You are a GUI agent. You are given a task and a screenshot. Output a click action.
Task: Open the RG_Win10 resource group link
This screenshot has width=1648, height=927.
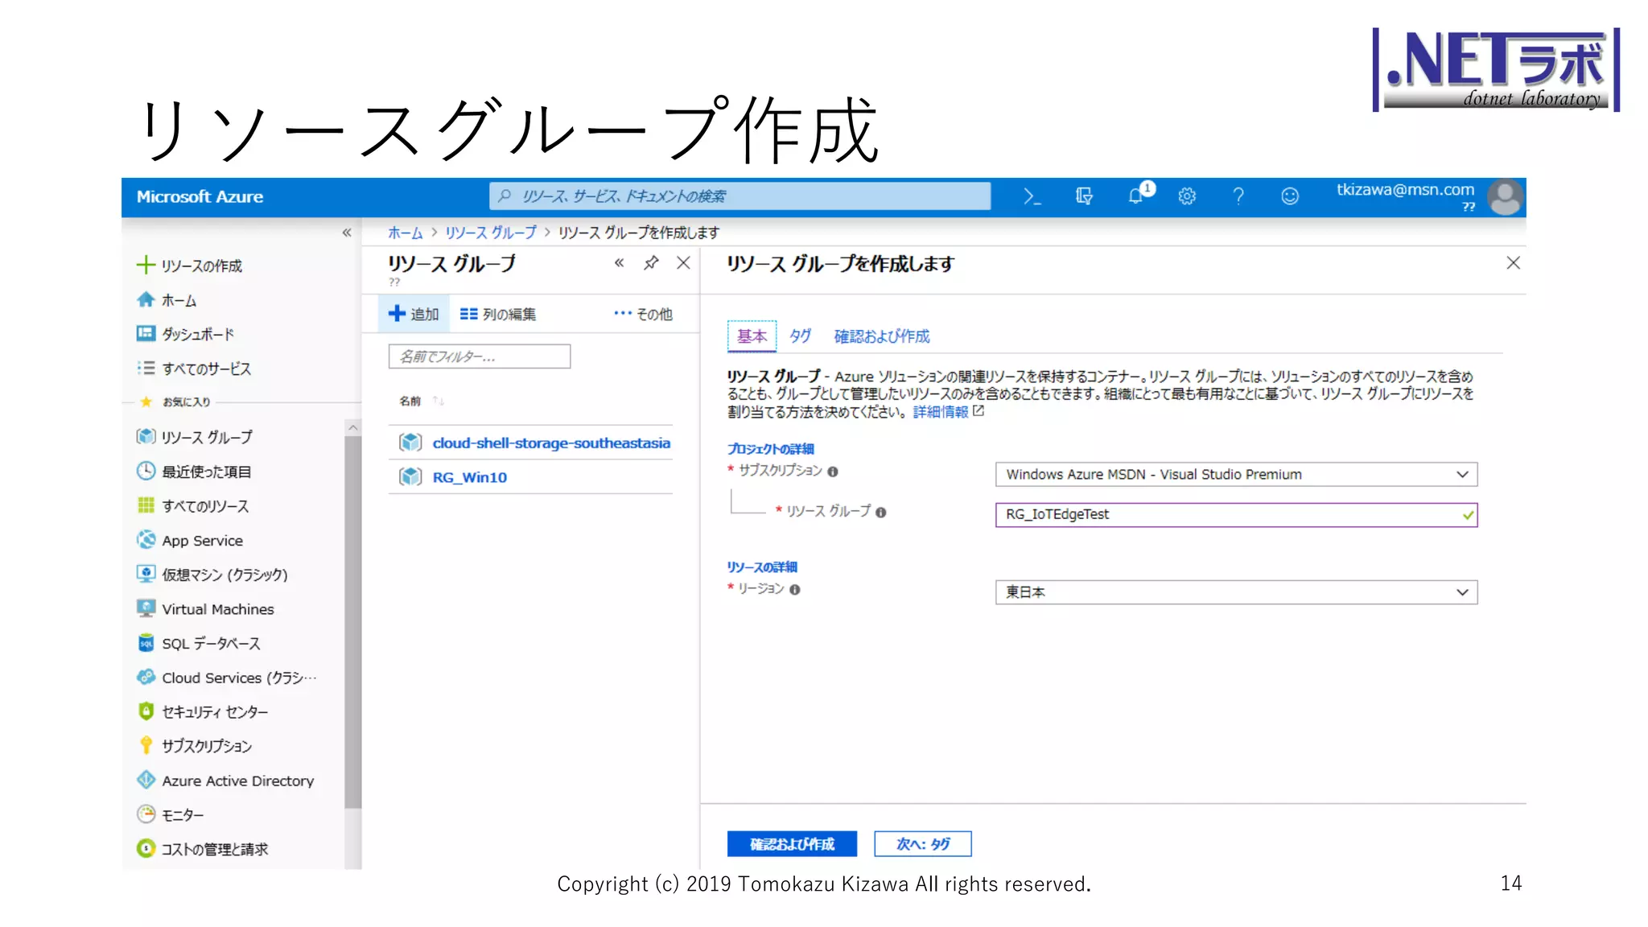pos(469,478)
